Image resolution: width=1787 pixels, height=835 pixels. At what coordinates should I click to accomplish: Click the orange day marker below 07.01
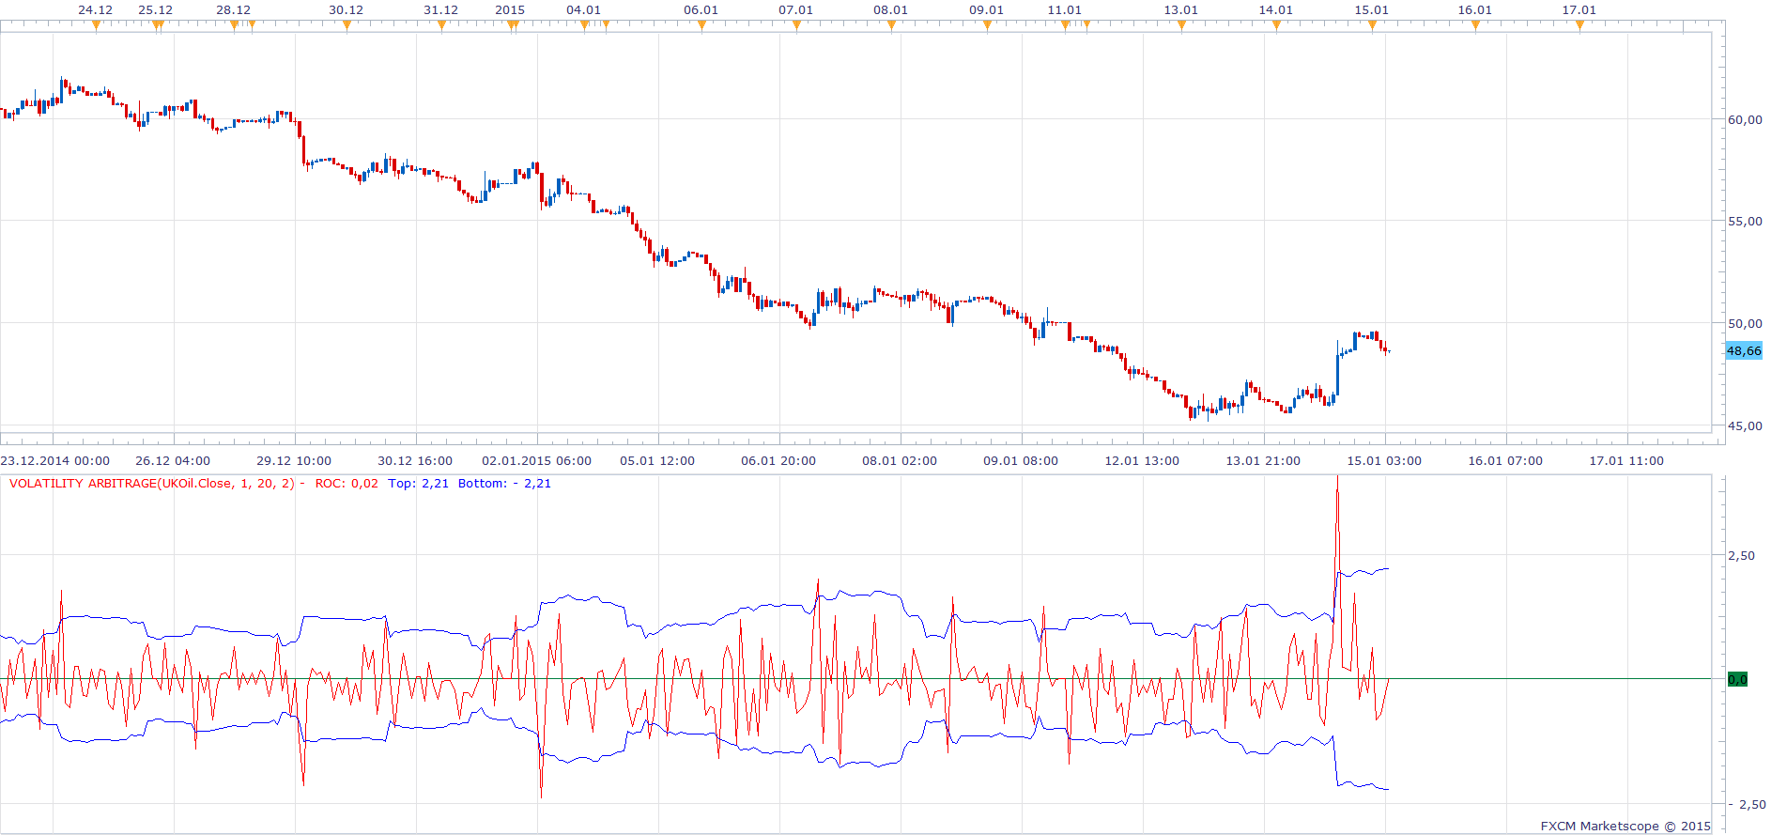[796, 25]
